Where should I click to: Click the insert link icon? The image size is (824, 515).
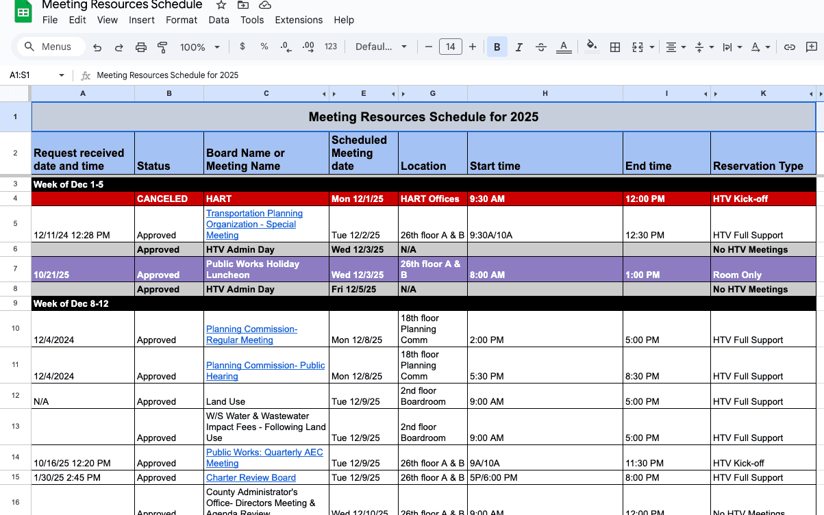click(790, 47)
